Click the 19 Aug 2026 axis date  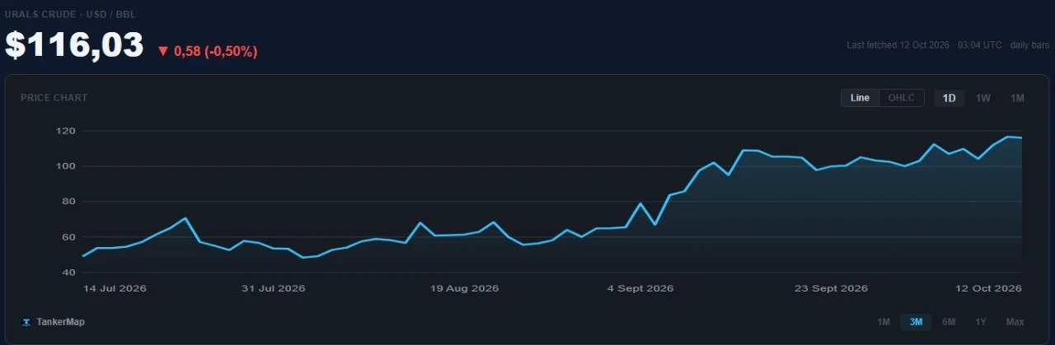point(465,288)
